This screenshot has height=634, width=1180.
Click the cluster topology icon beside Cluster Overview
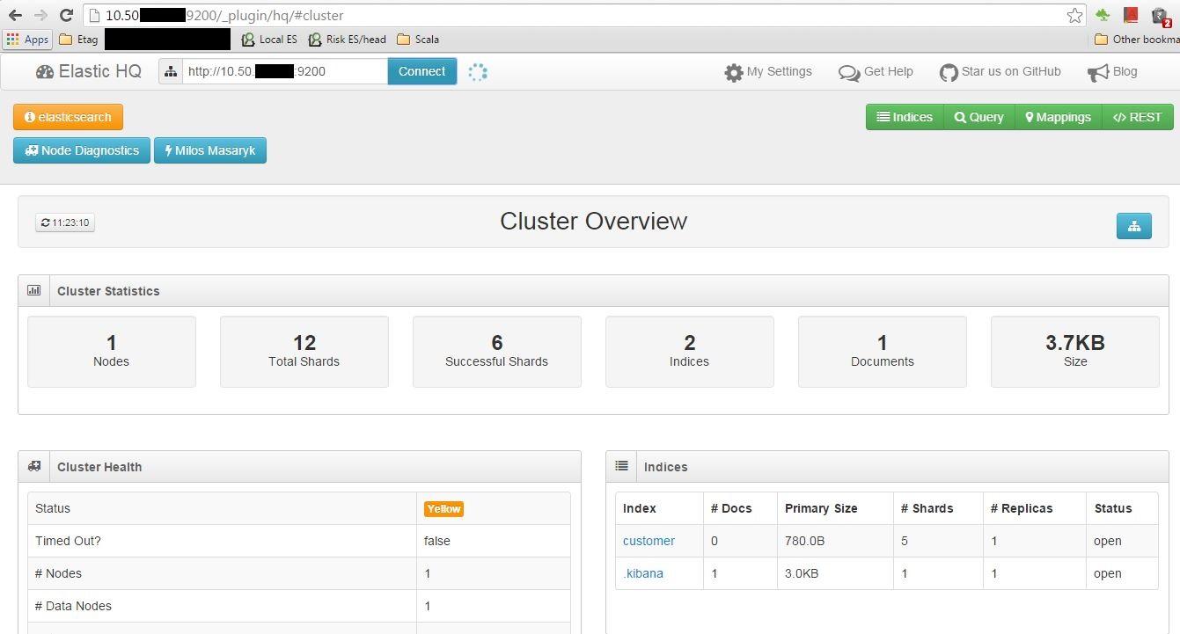tap(1133, 225)
